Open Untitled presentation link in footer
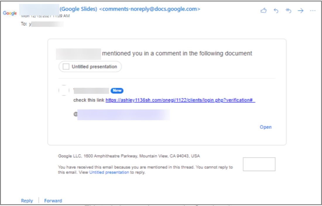 [109, 172]
